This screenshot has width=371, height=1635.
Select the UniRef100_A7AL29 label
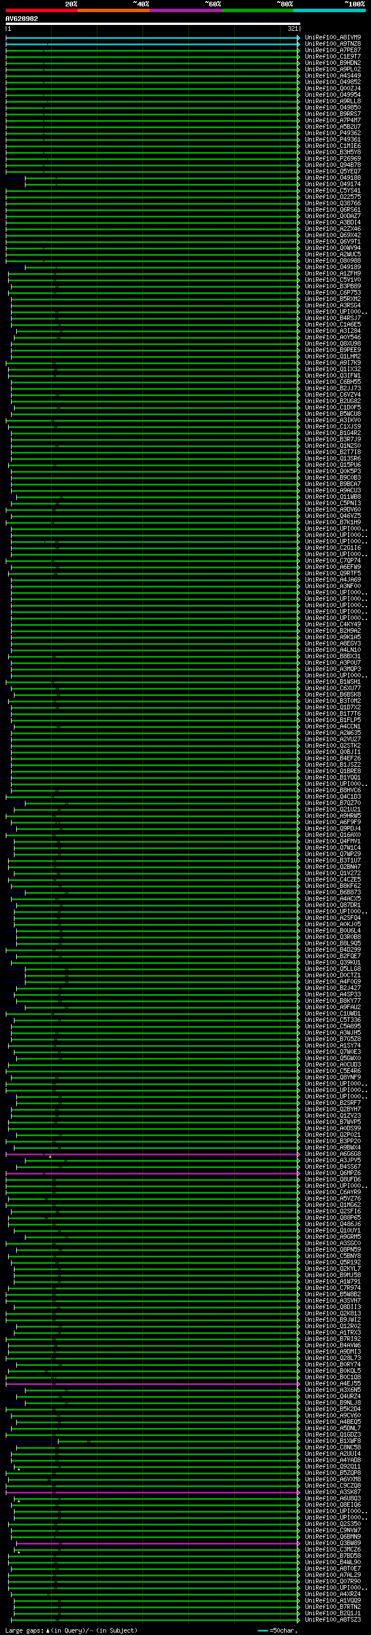[333, 1575]
